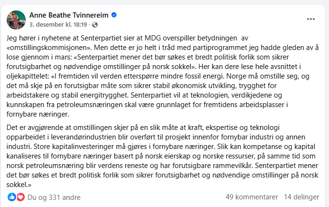Open Anne Beathe Tvinnereim's profile name link
Image resolution: width=329 pixels, height=207 pixels.
70,15
